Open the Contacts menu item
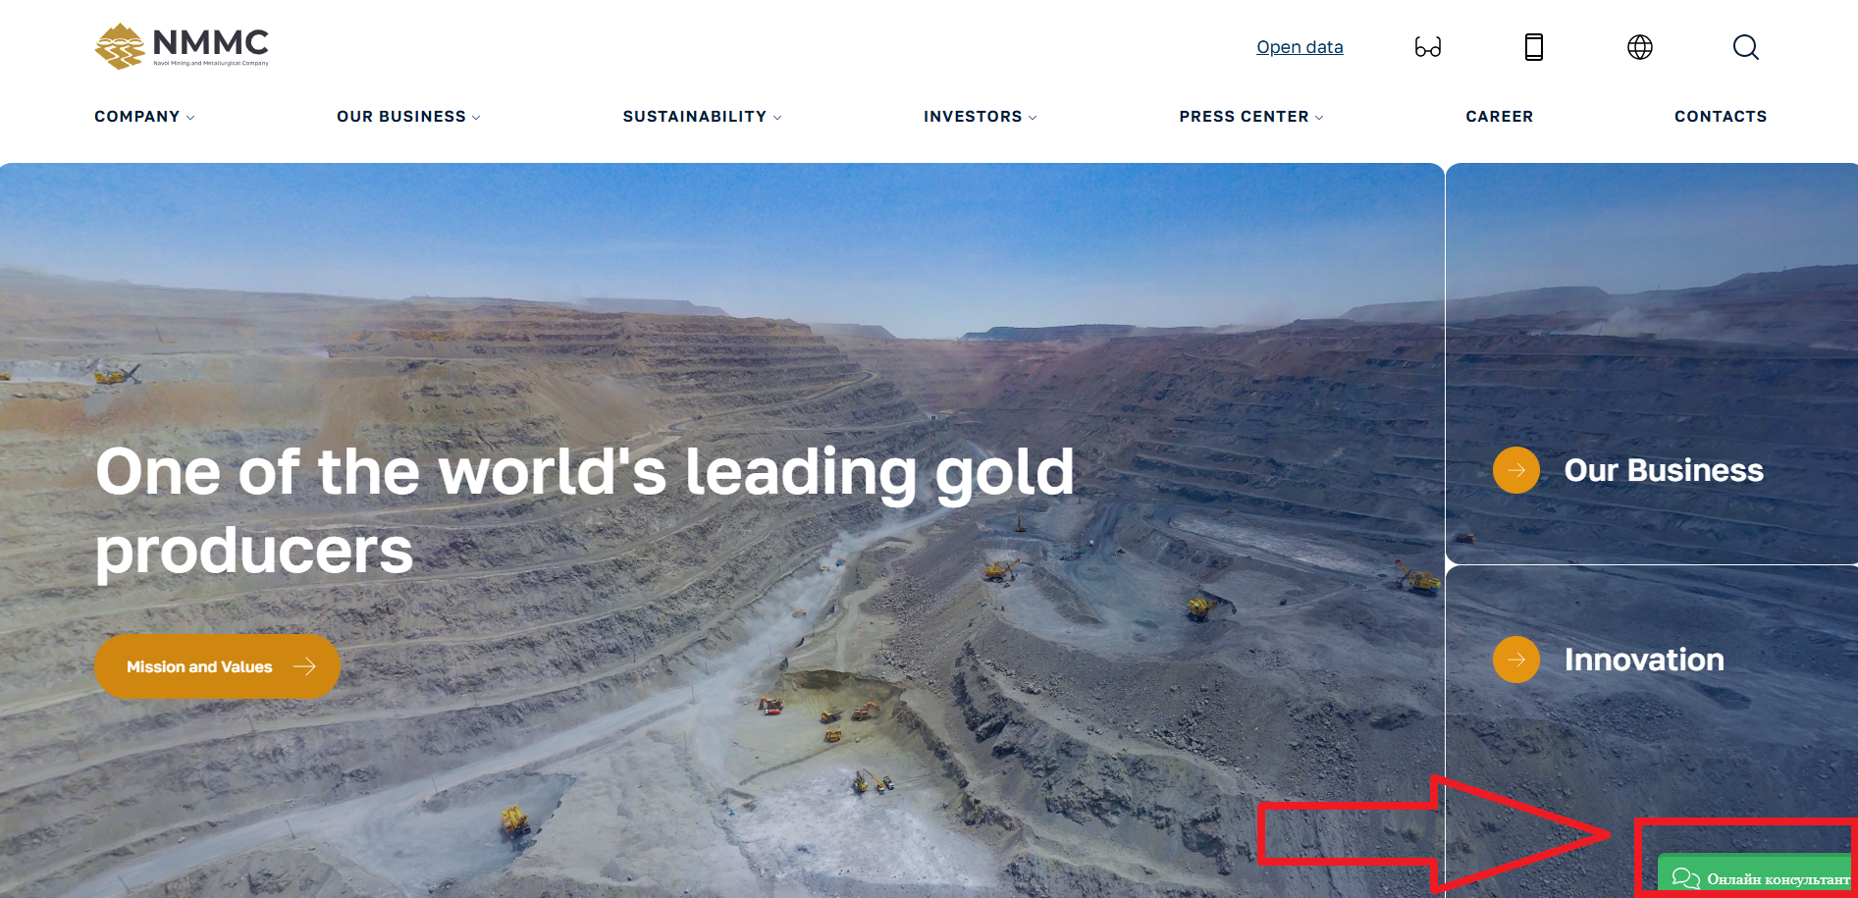 1721,116
